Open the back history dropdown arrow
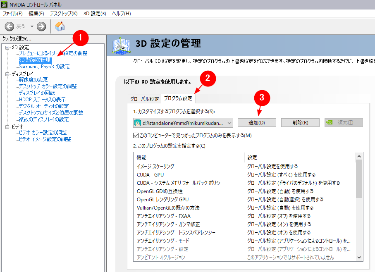 pos(32,26)
